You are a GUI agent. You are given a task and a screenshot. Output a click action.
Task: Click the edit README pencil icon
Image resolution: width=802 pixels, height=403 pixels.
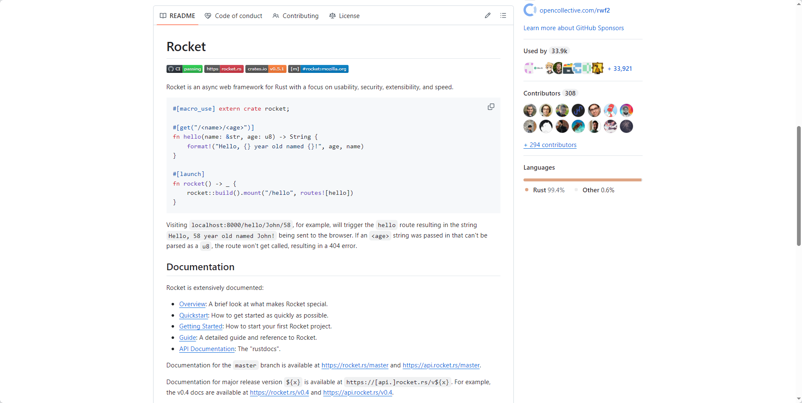click(487, 15)
